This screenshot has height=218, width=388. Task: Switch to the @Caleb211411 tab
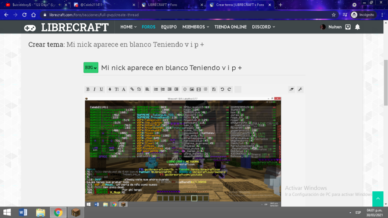[104, 5]
